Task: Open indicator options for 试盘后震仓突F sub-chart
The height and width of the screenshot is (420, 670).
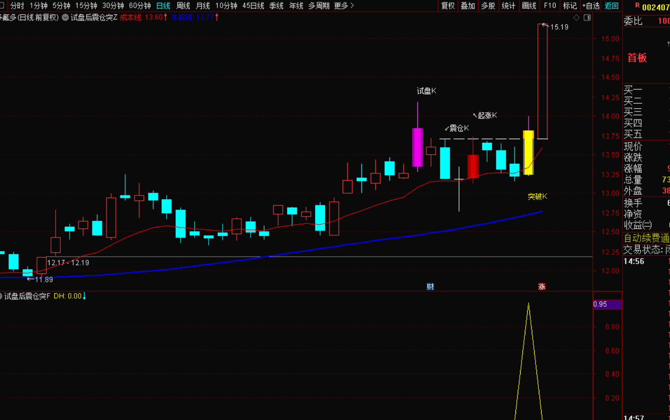Action: point(1,296)
